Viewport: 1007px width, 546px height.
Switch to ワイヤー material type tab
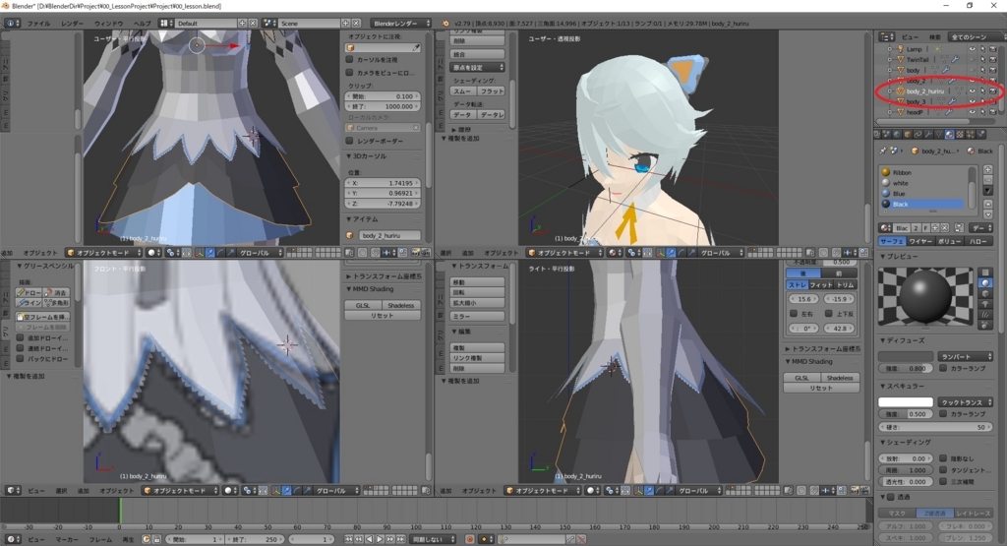(920, 241)
